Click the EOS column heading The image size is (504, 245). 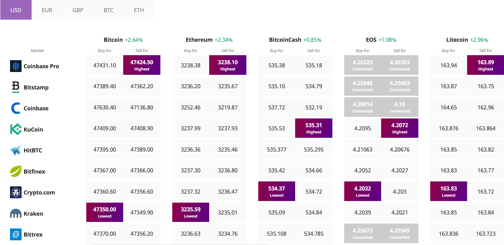coord(371,40)
